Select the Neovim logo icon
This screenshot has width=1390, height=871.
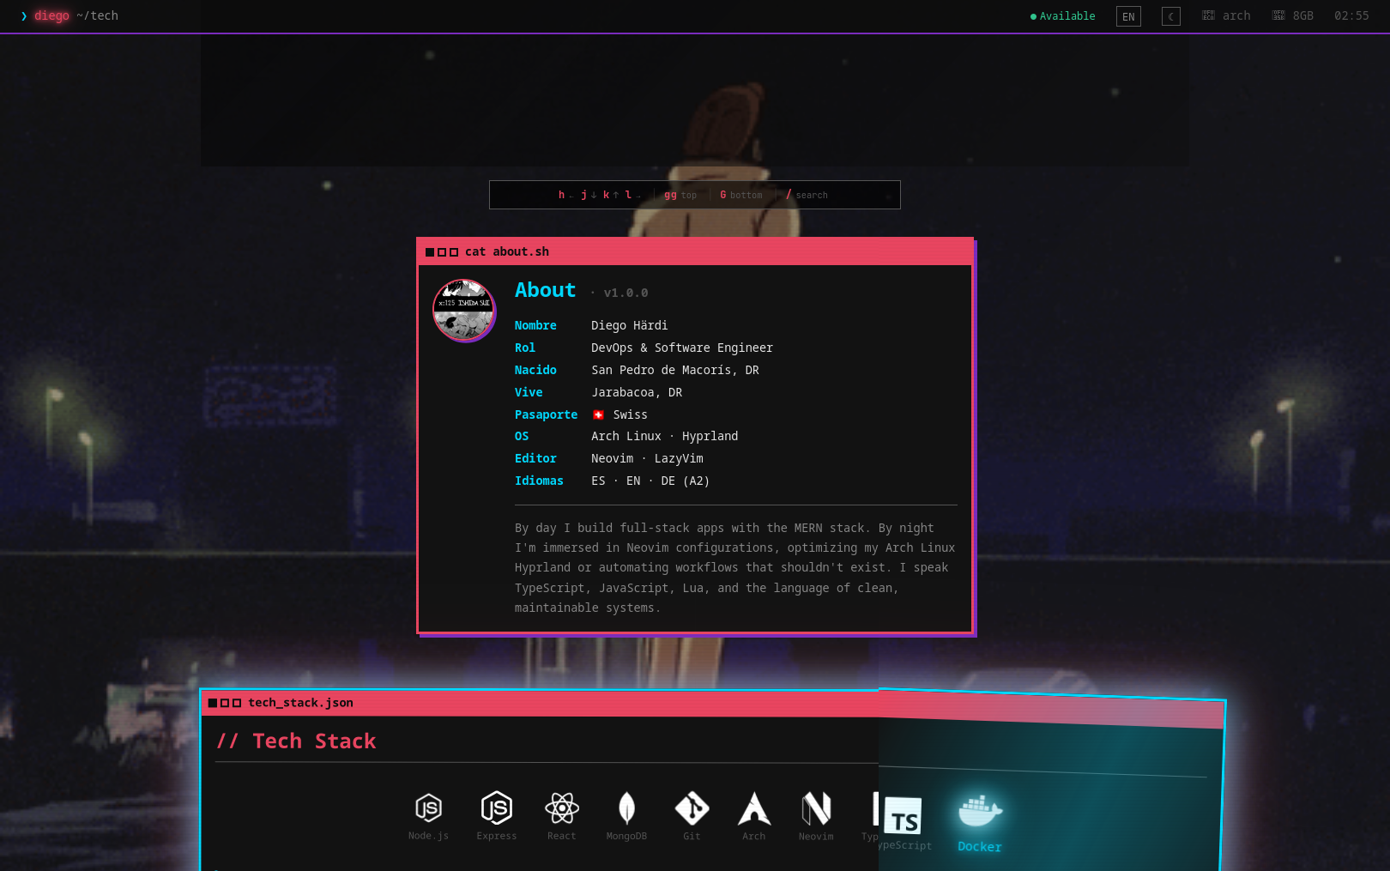tap(816, 808)
